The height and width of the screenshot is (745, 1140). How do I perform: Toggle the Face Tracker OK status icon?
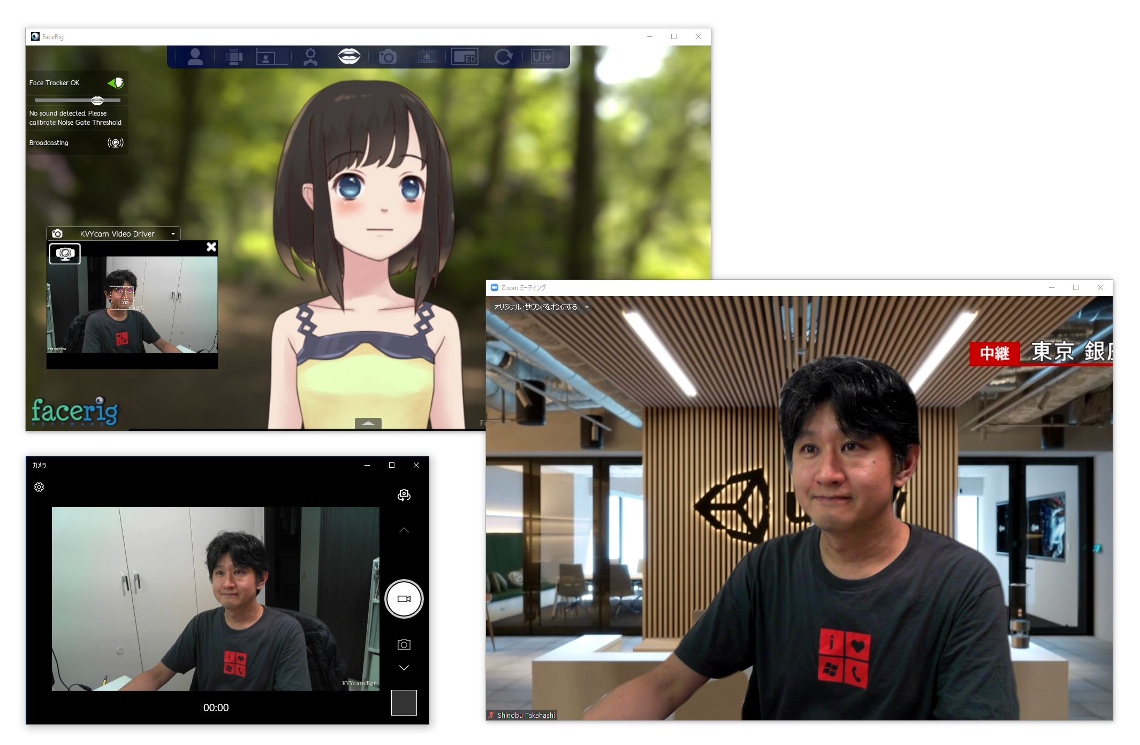pos(116,83)
